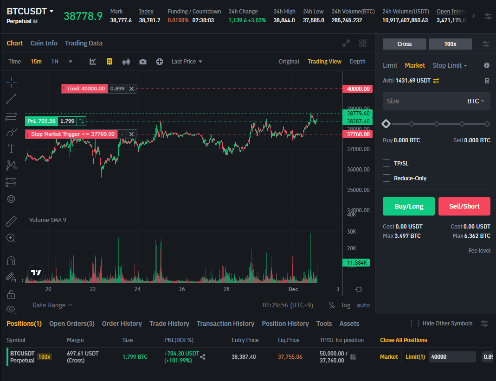
Task: Expand the chart to fullscreen
Action: 346,43
